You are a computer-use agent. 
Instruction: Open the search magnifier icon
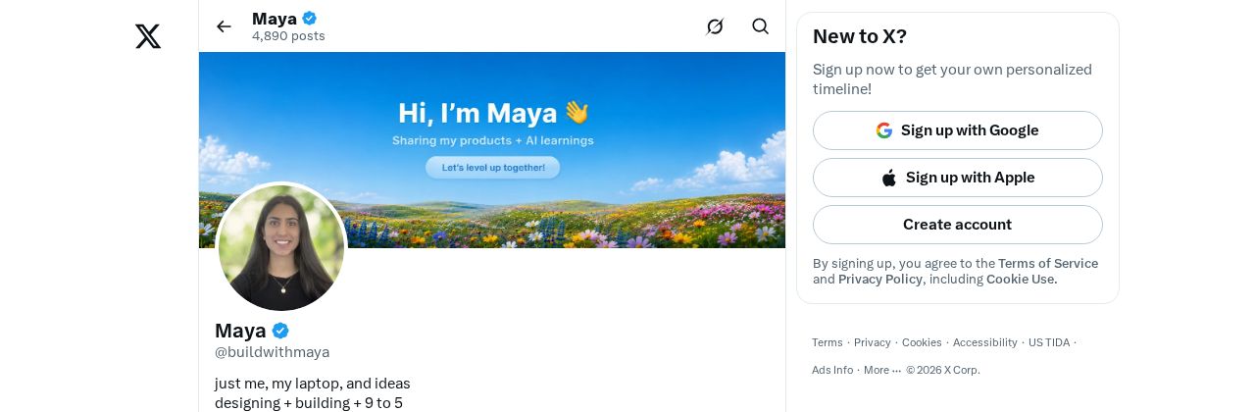[760, 26]
